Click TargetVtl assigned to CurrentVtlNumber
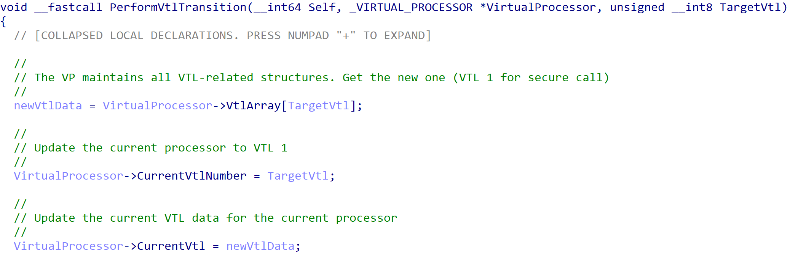The width and height of the screenshot is (790, 254). pos(298,176)
